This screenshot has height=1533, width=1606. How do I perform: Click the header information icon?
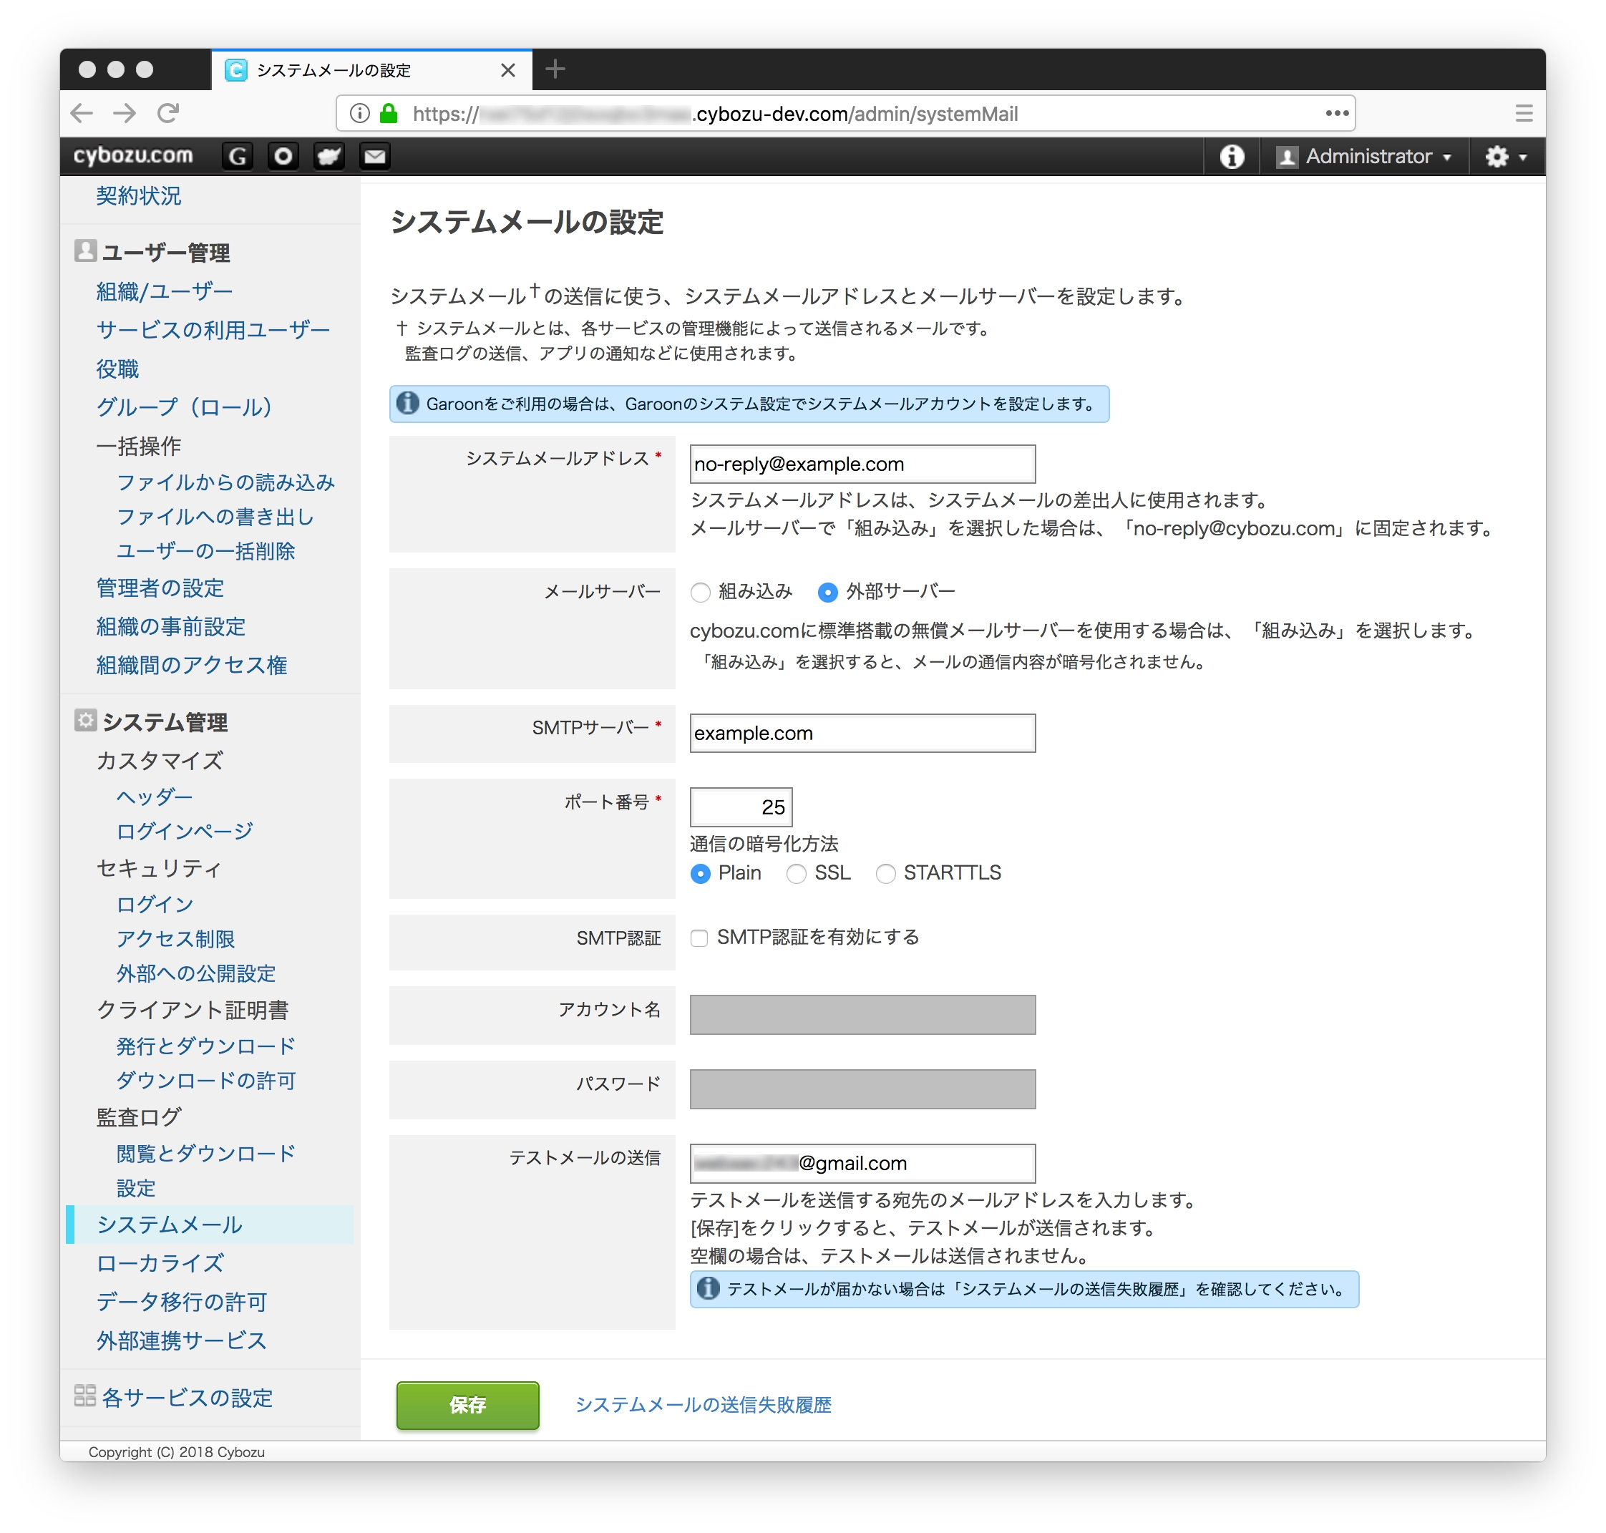(x=1232, y=156)
